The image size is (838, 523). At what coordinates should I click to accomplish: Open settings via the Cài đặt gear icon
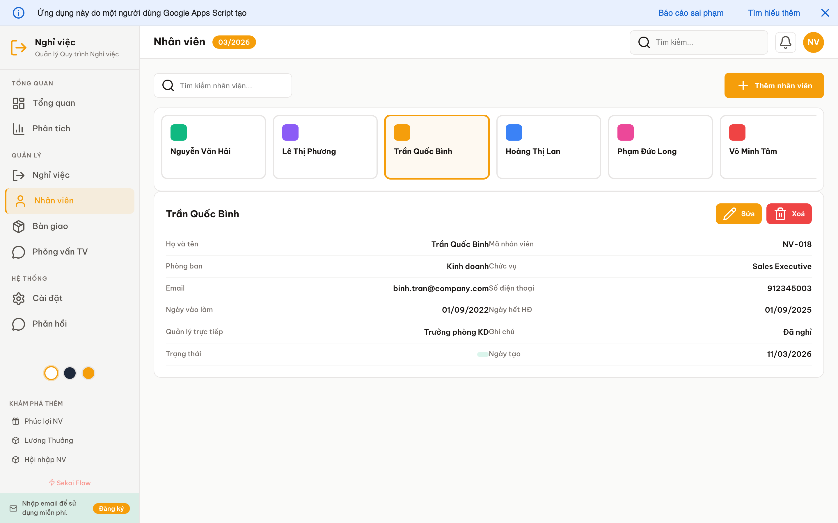(x=19, y=298)
